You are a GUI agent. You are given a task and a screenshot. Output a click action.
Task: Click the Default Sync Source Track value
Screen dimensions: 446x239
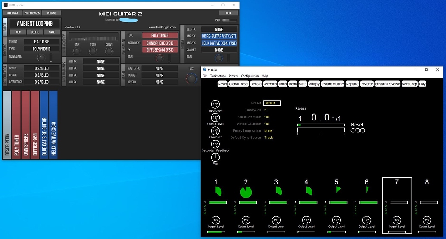[x=268, y=138]
